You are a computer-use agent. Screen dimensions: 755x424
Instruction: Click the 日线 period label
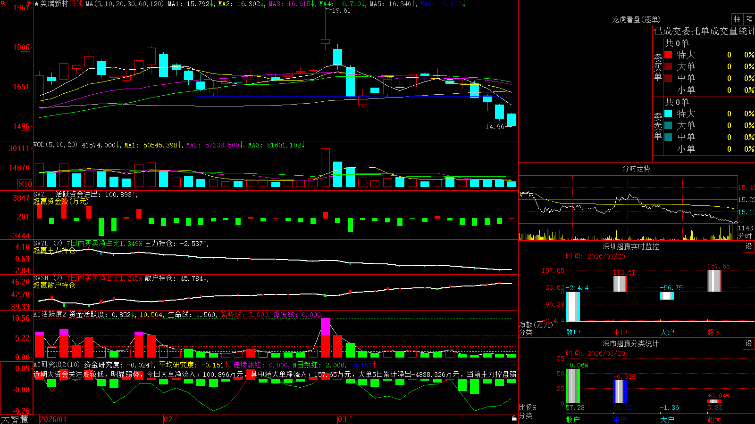click(76, 4)
